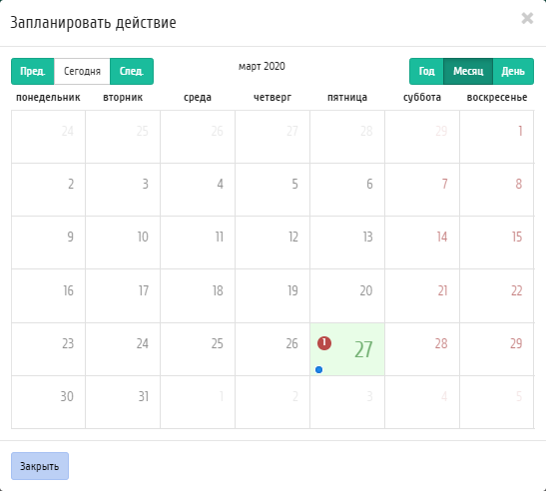Select the greyed-out day 24 in the first row
Screen dimensions: 546x491
pyautogui.click(x=48, y=137)
